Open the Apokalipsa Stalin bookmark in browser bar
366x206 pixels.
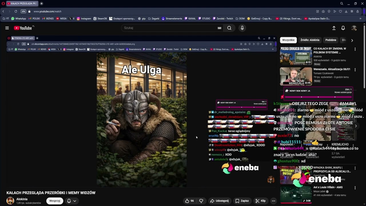pos(317,19)
